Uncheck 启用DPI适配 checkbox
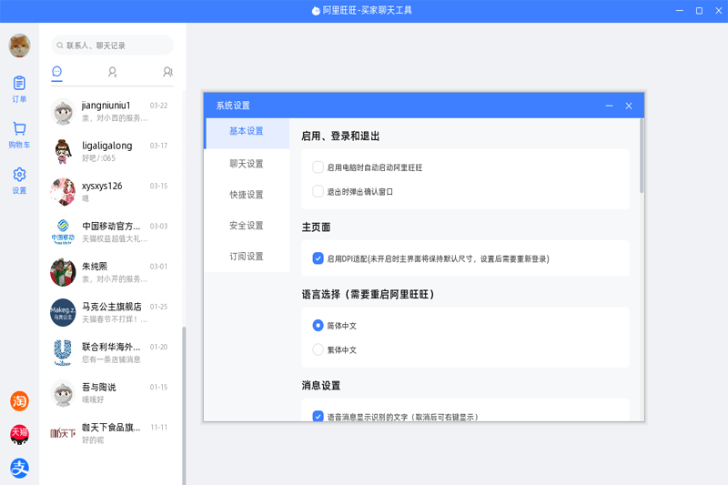The height and width of the screenshot is (485, 728). 318,258
